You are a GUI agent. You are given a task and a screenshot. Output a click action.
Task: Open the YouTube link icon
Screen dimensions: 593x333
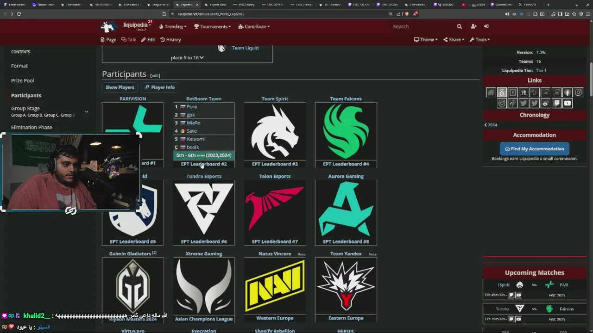pos(568,103)
